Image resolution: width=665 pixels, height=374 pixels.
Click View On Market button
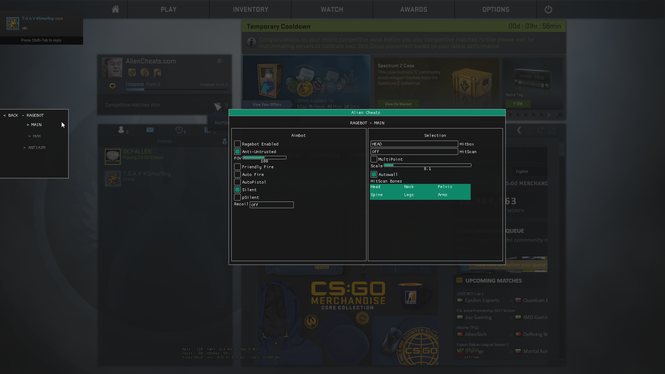(x=398, y=104)
